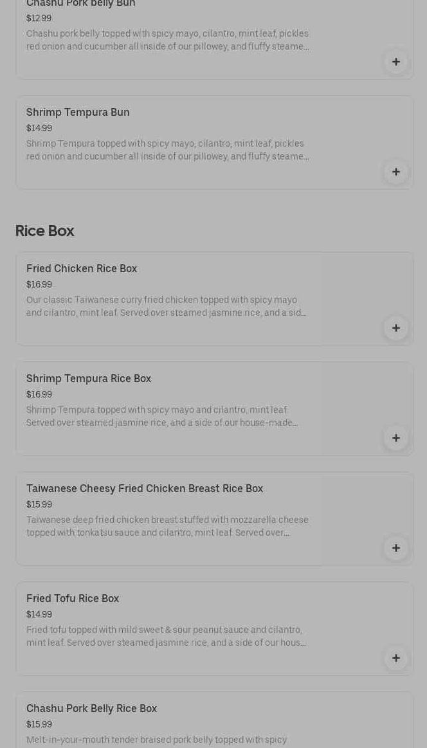Click Taiwanese Cheesy Fried Chicken description text

(x=167, y=527)
